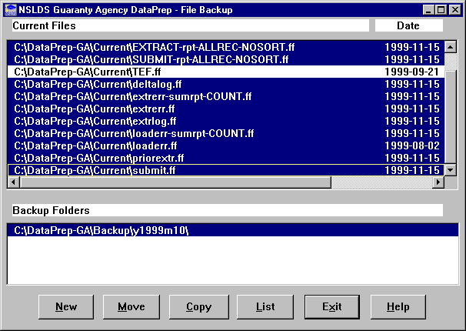Select the extrlog.ff file
This screenshot has height=331, width=466.
tap(95, 121)
